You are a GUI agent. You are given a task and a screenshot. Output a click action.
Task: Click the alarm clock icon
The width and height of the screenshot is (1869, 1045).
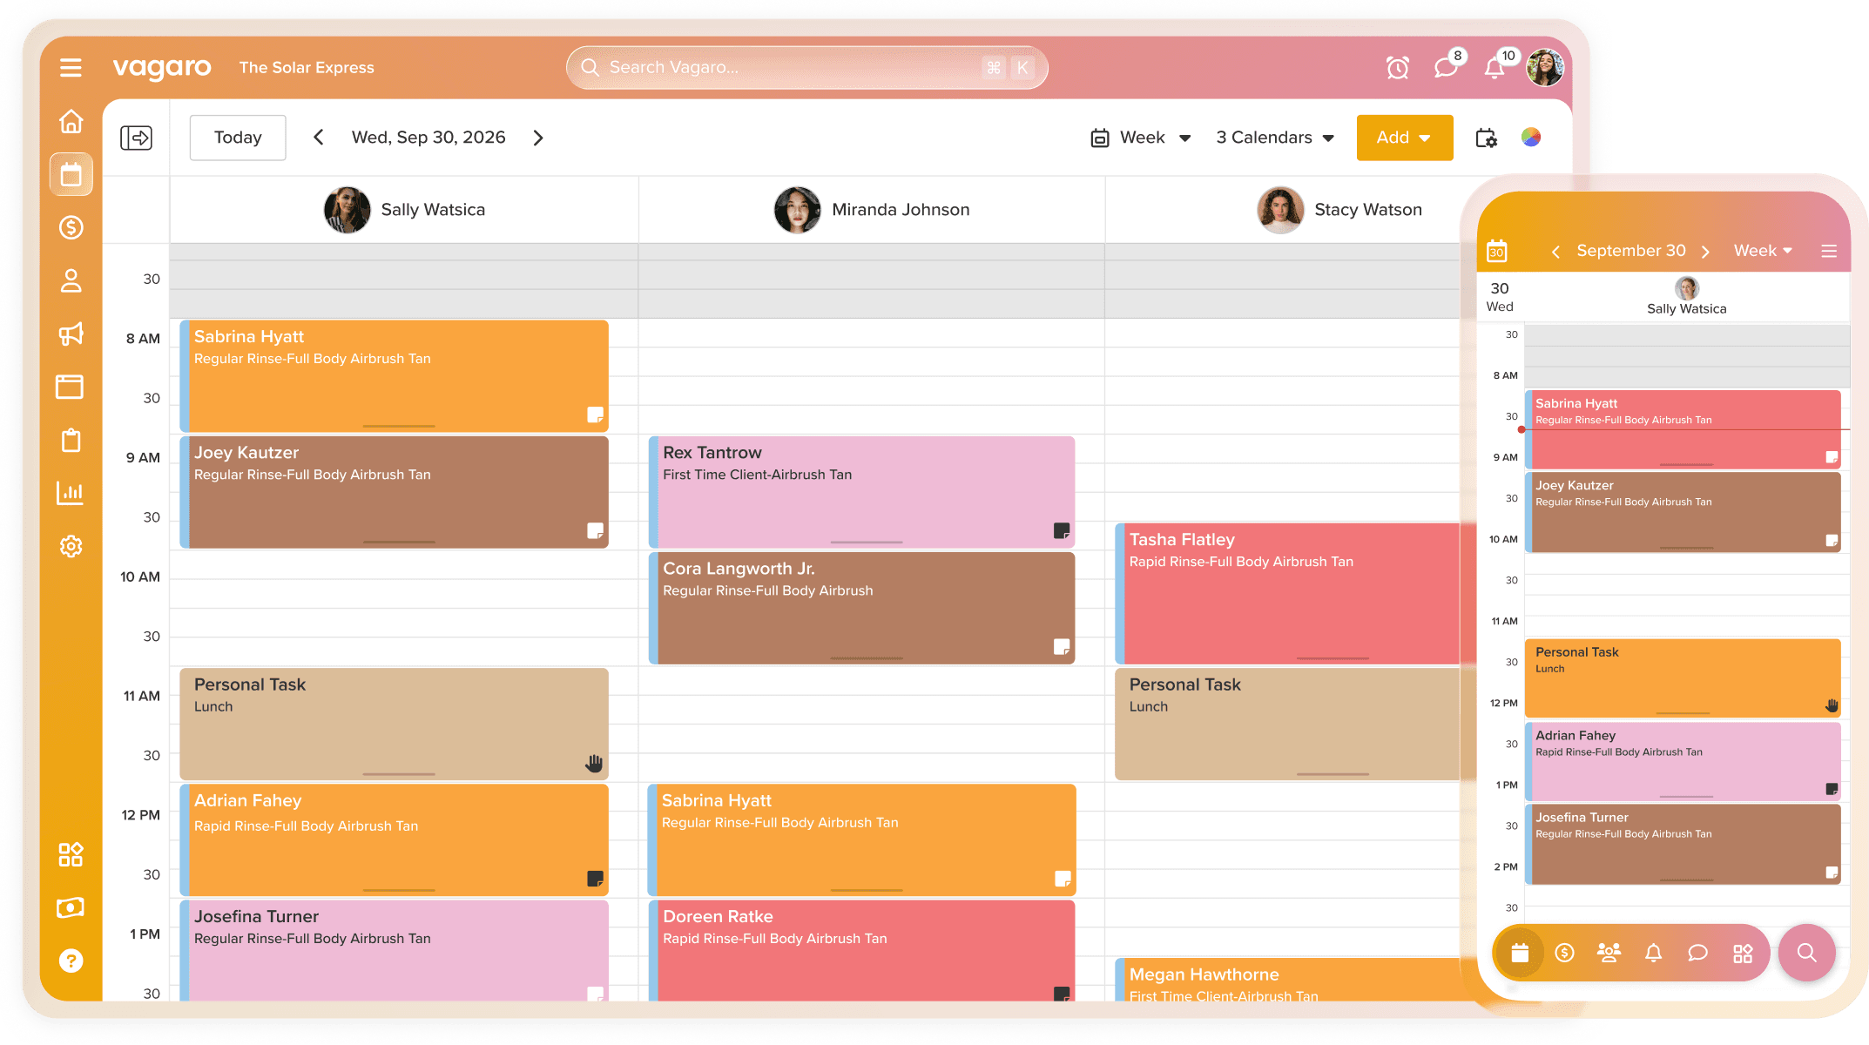1397,68
